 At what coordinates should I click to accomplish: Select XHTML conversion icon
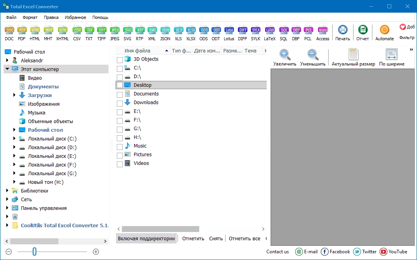[62, 33]
